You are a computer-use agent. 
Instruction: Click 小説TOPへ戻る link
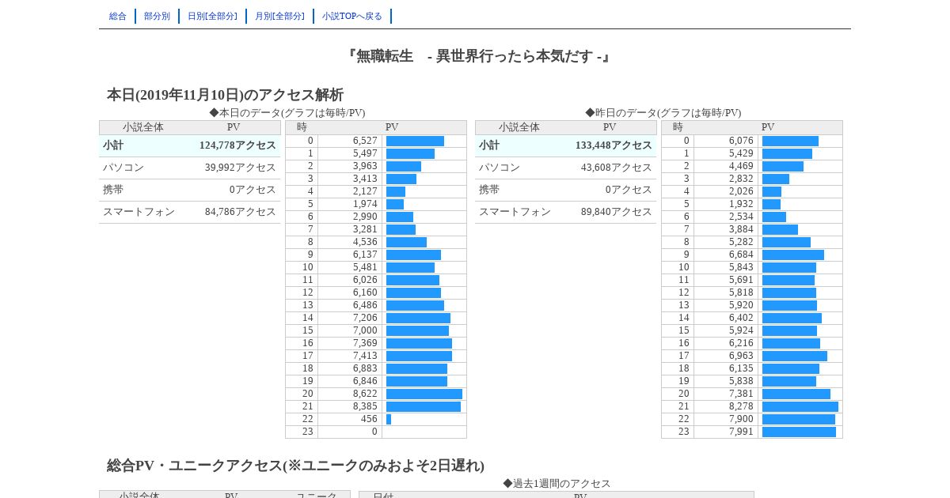pos(352,16)
